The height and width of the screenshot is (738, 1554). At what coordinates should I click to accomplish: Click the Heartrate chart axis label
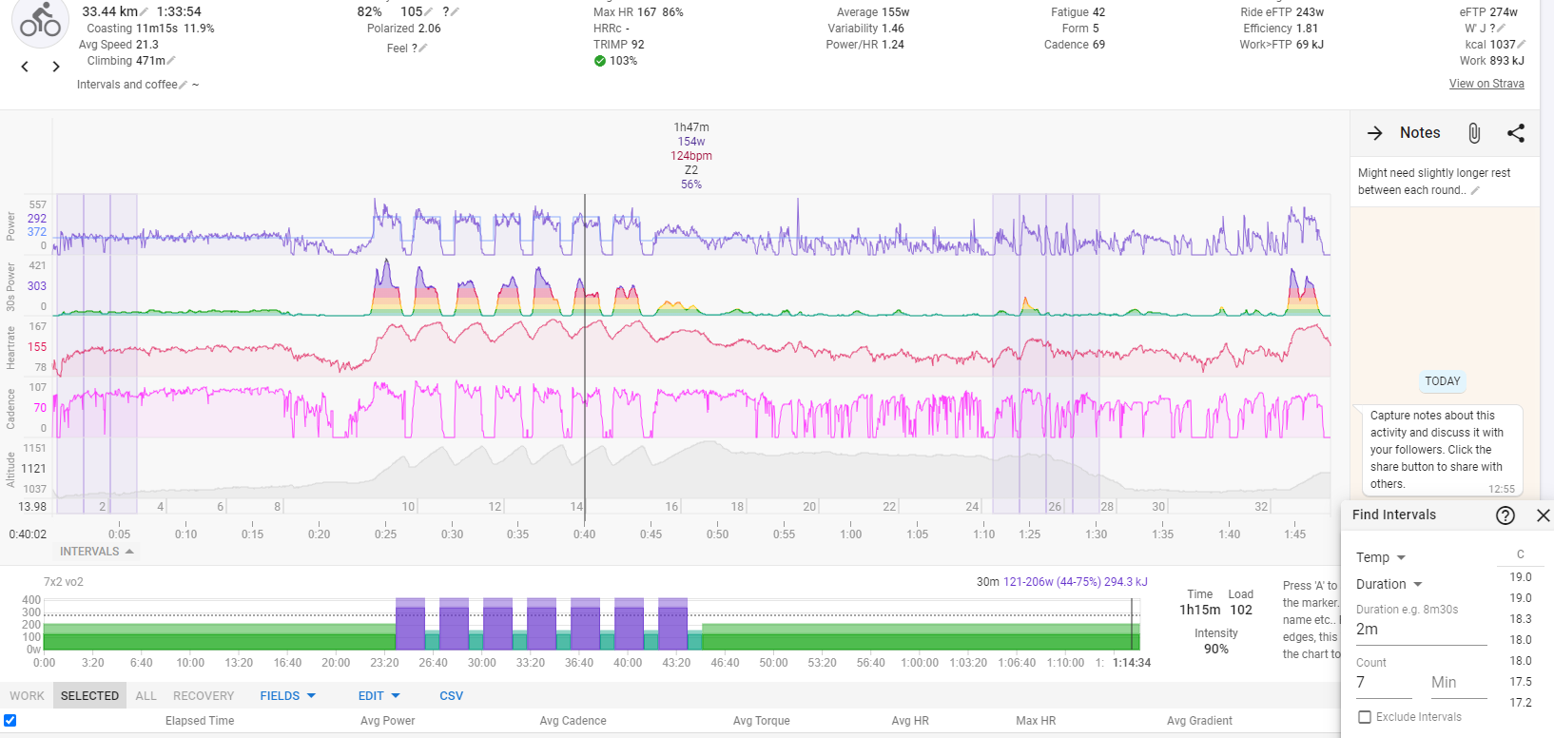11,347
